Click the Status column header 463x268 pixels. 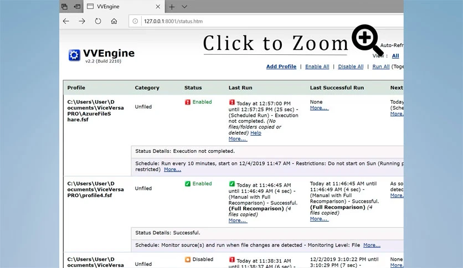[193, 87]
